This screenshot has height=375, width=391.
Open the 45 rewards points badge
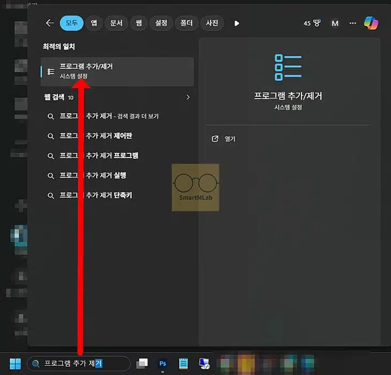coord(312,23)
